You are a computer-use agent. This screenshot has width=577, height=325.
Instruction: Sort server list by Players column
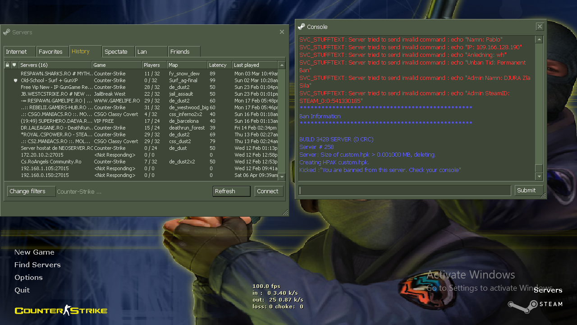click(x=154, y=65)
